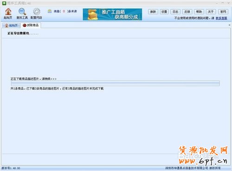
Task: Click the 消息 unread count text
Action: pyautogui.click(x=65, y=11)
